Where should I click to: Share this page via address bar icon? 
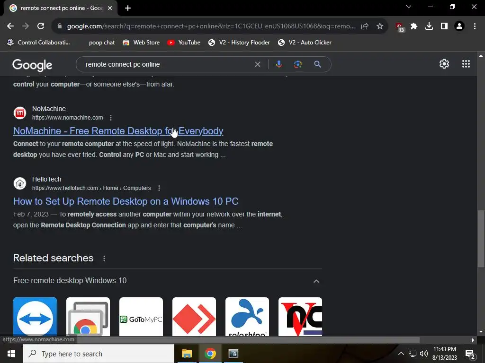coord(365,26)
